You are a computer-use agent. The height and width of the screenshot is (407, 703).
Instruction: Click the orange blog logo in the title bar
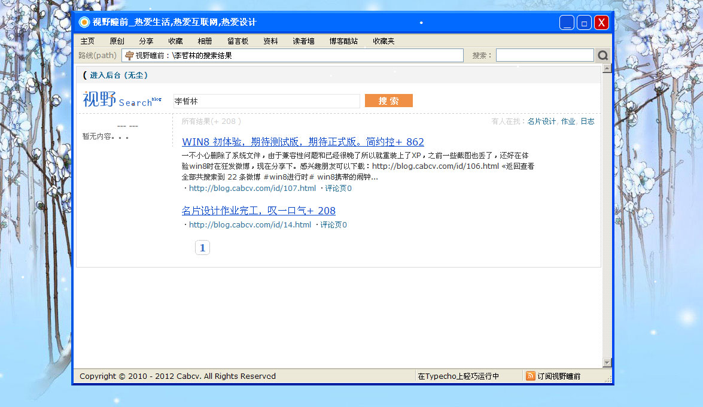coord(83,22)
